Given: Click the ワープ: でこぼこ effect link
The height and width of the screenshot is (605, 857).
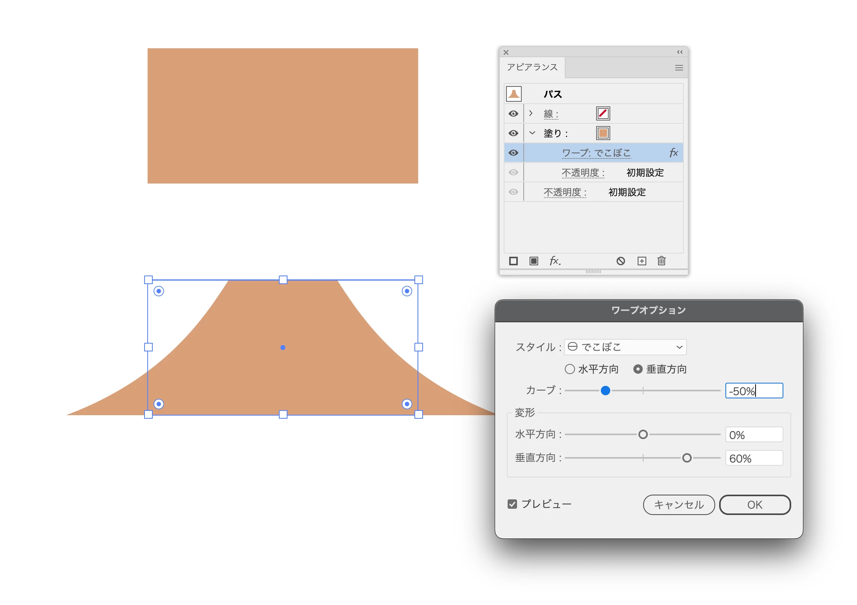Looking at the screenshot, I should pyautogui.click(x=596, y=153).
